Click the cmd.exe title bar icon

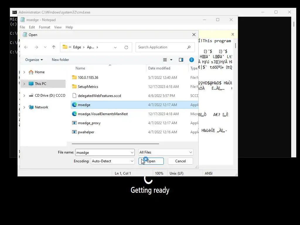[15, 12]
